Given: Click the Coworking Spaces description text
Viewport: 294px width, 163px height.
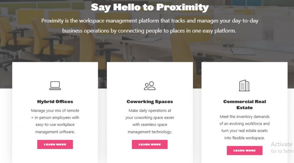Looking at the screenshot, I should click(x=150, y=121).
